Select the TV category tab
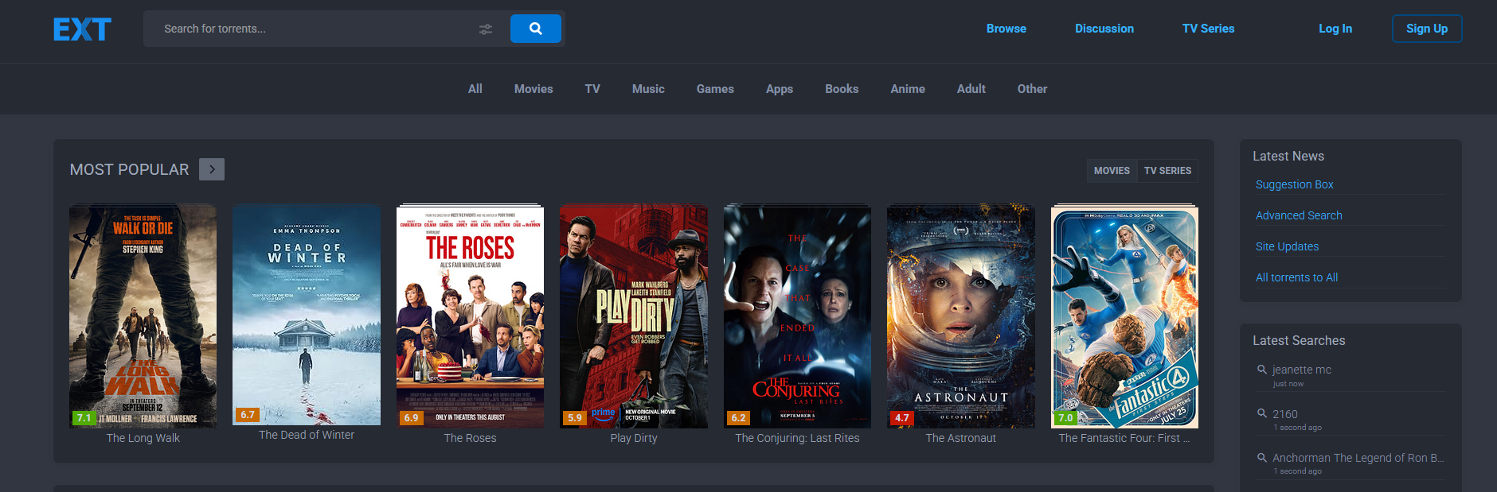The image size is (1497, 492). 592,89
